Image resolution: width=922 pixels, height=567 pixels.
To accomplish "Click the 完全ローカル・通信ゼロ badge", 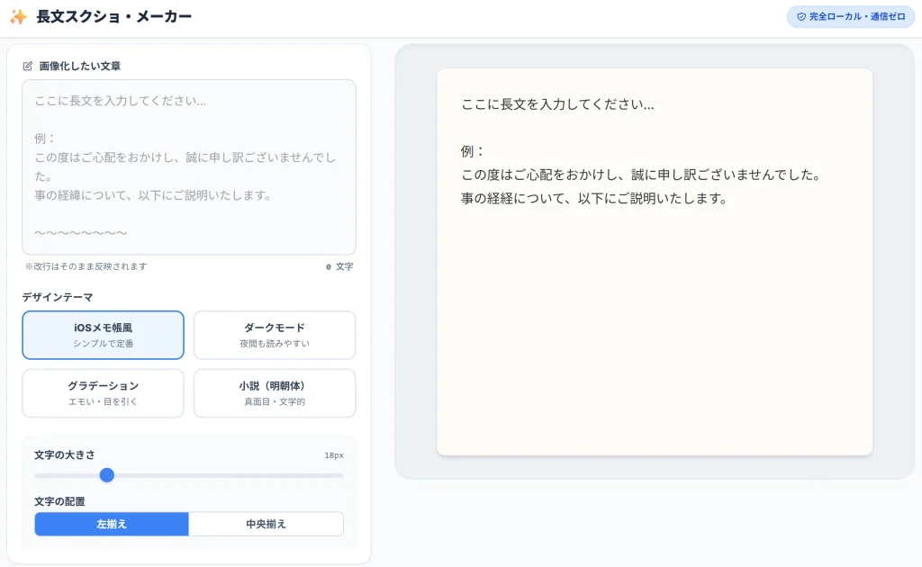I will (851, 17).
